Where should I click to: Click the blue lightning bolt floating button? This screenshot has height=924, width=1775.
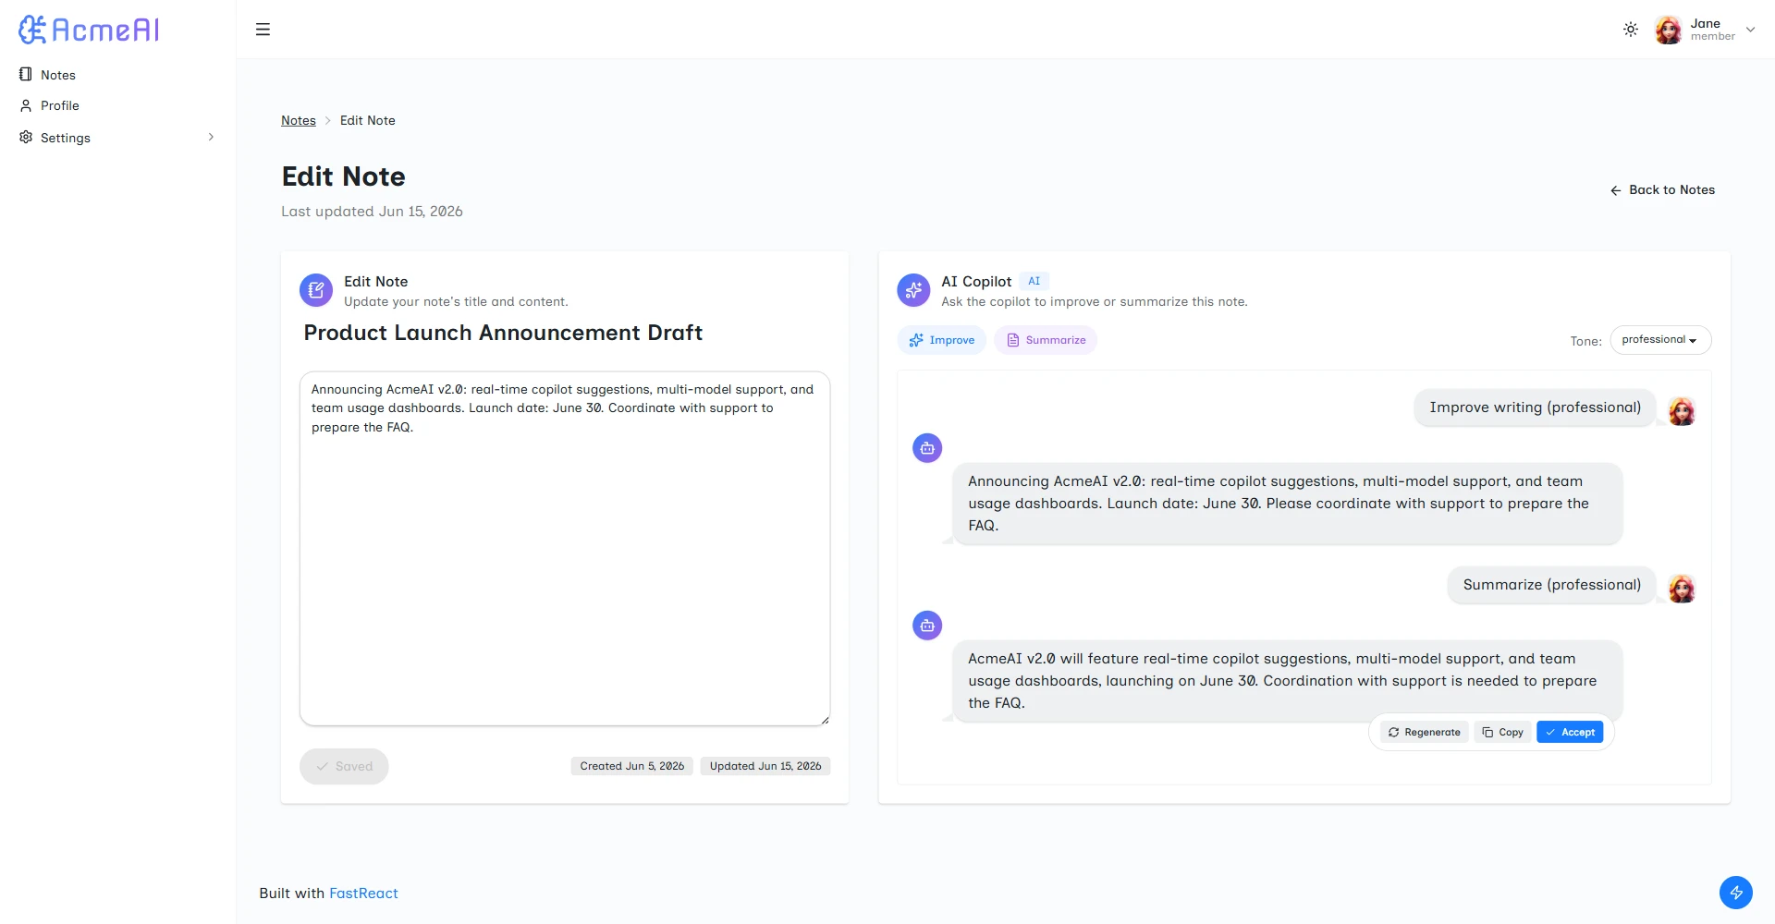1736,893
